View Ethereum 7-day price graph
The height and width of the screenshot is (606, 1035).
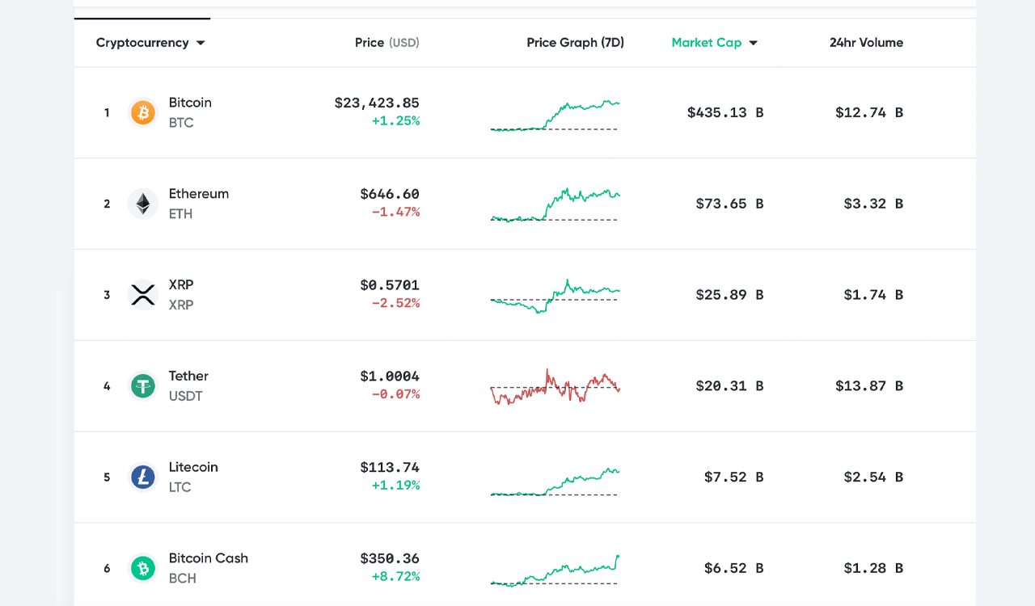click(x=555, y=205)
